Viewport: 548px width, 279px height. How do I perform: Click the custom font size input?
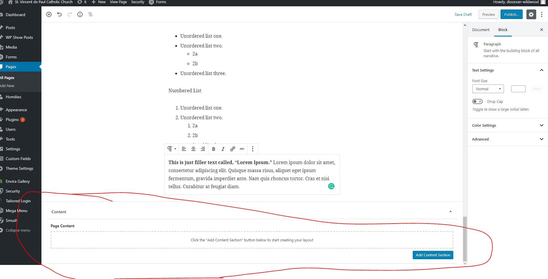click(x=518, y=89)
